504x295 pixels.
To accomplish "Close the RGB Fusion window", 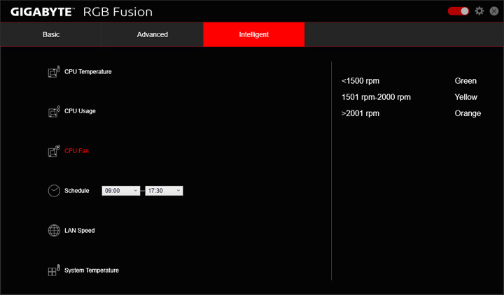I will click(x=494, y=11).
